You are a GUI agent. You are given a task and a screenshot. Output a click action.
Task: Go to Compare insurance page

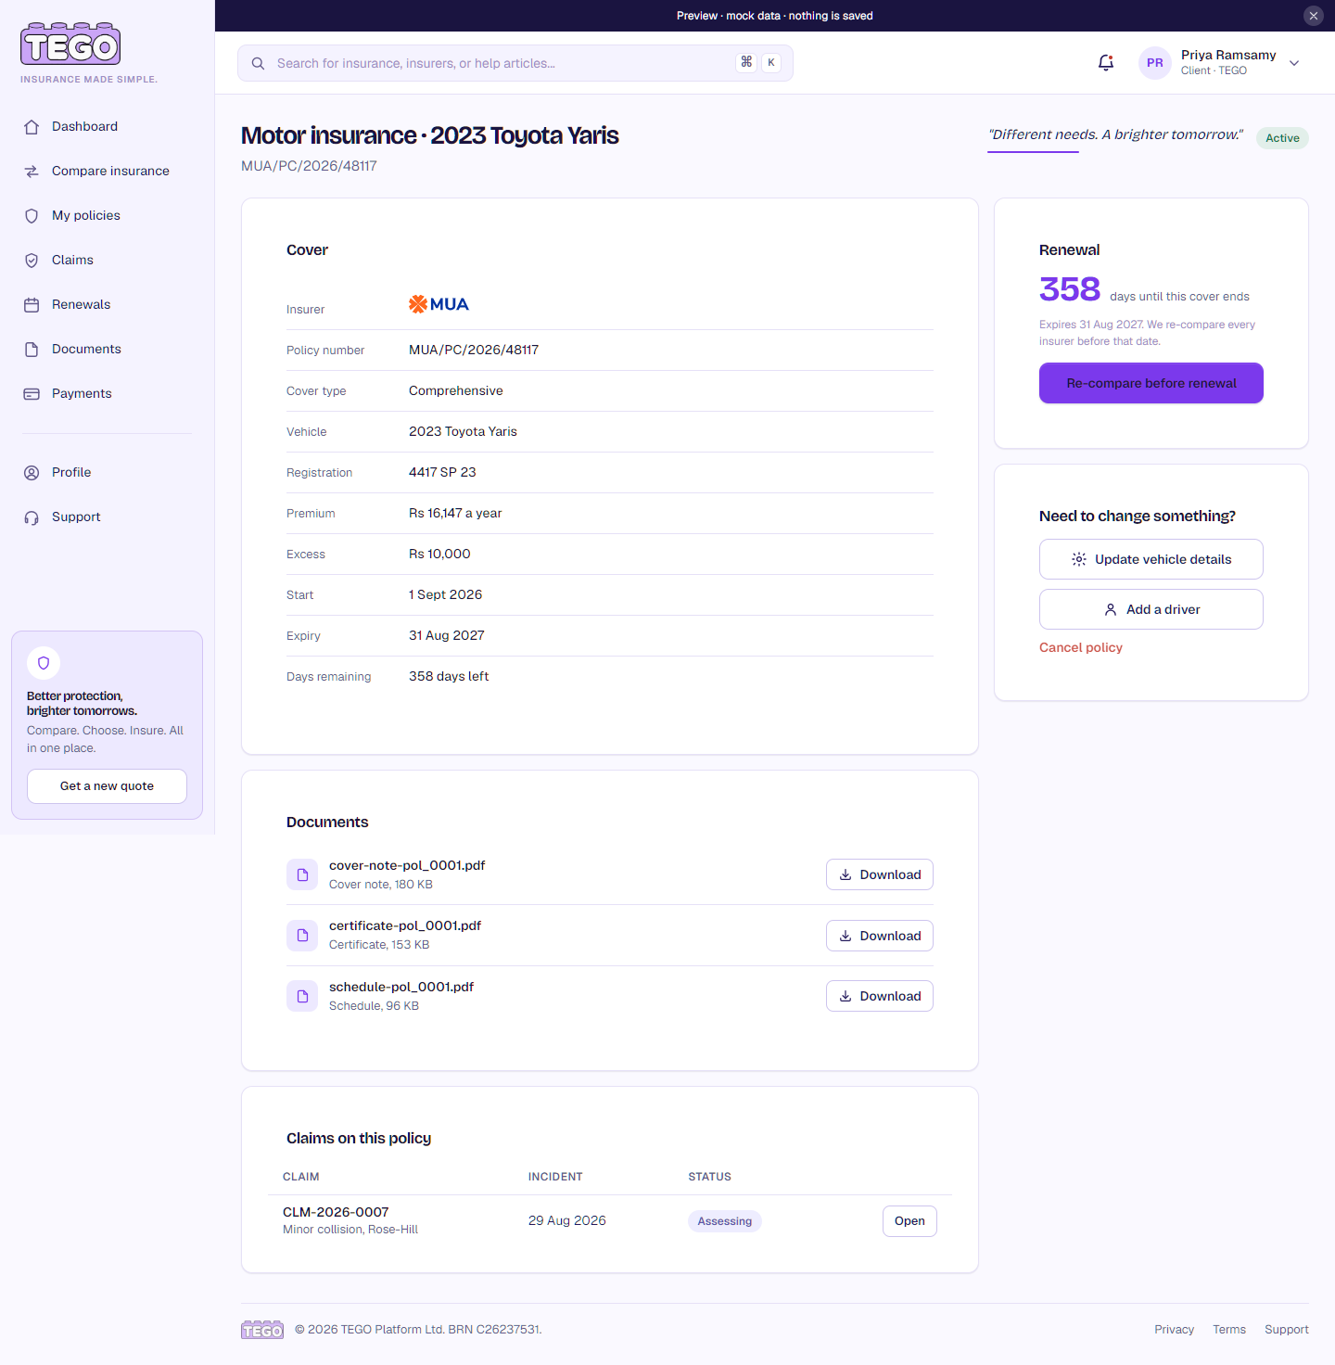click(x=110, y=171)
